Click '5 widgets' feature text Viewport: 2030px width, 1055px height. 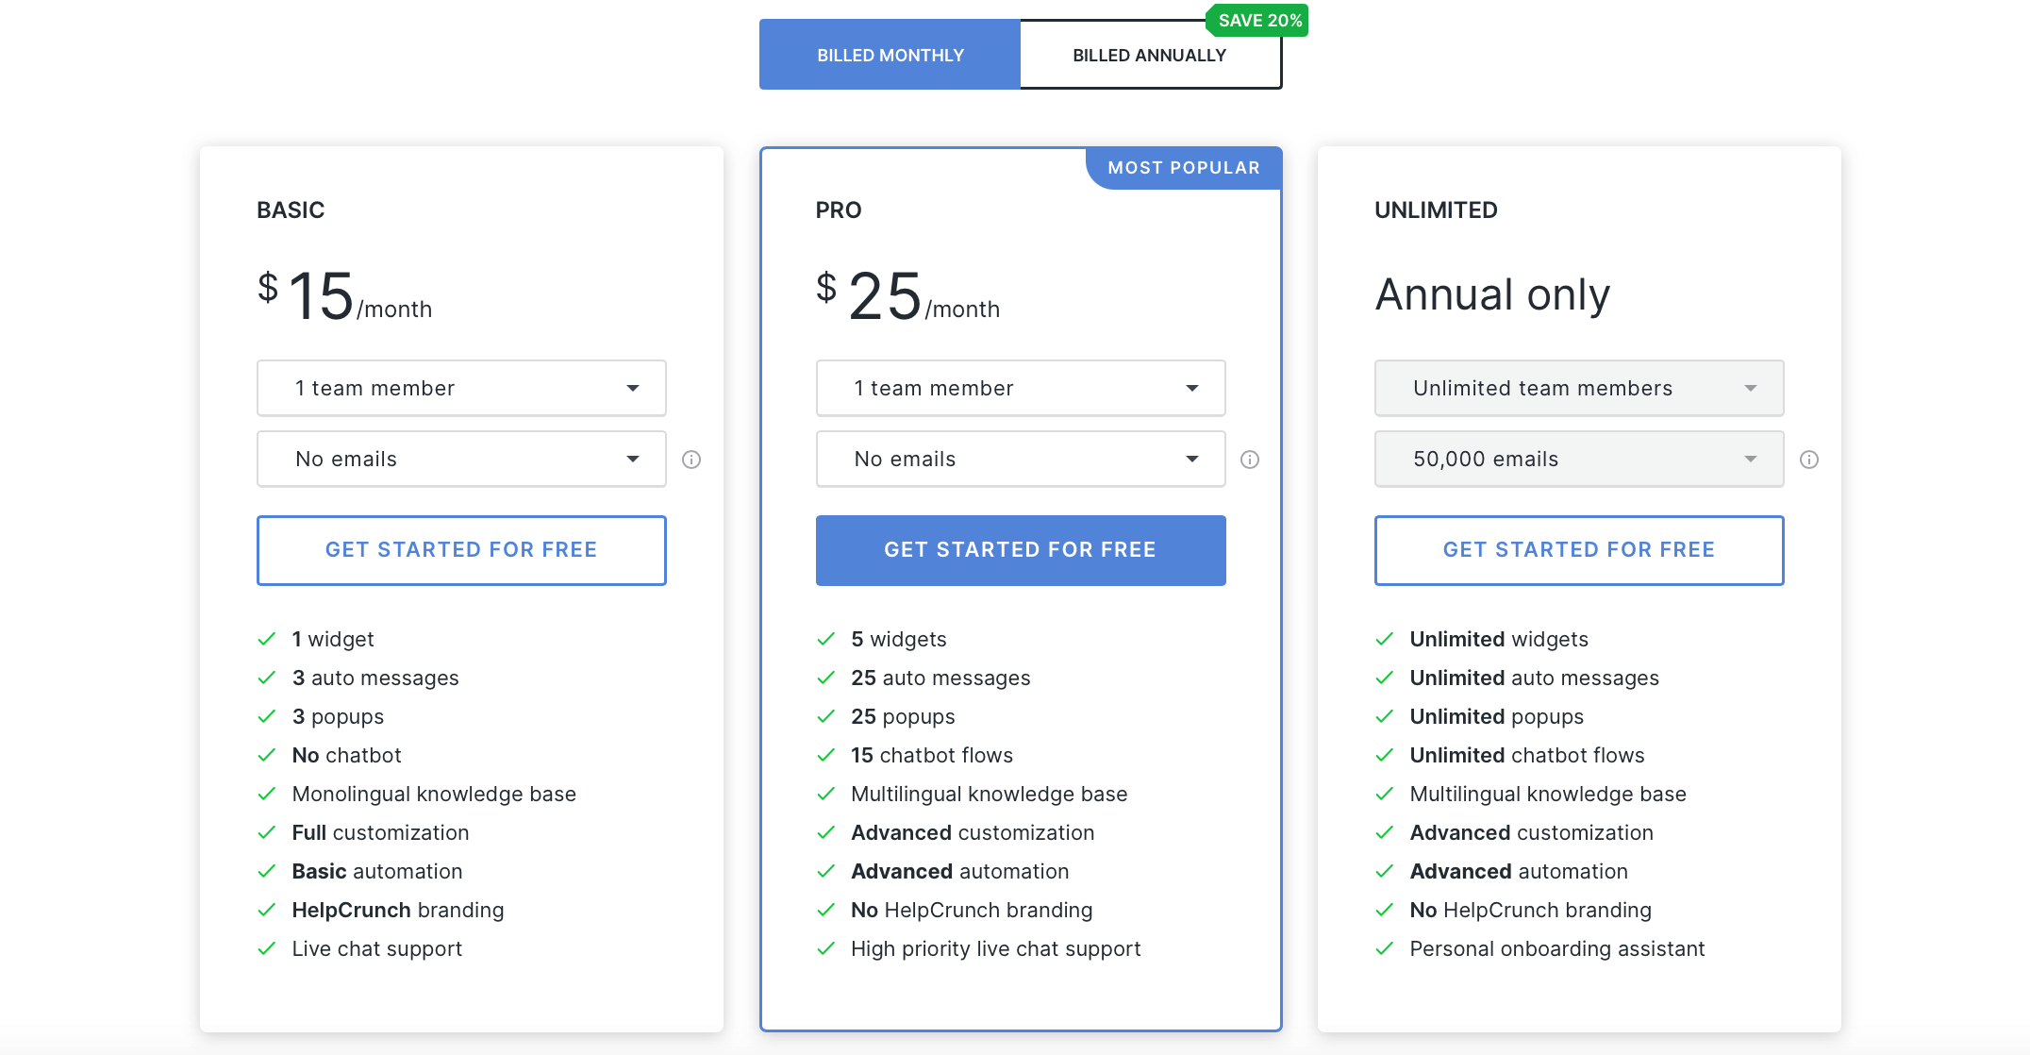[x=899, y=639]
